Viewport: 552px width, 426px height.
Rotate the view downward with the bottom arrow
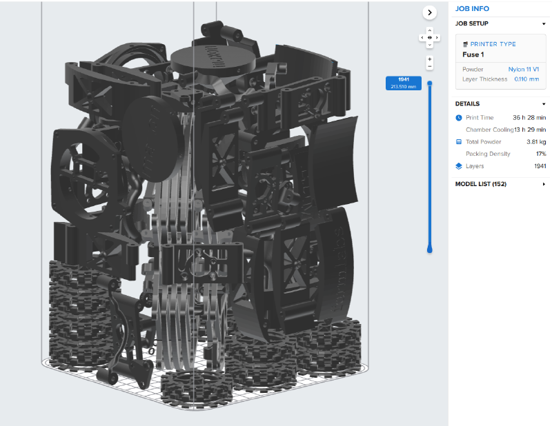tap(429, 45)
